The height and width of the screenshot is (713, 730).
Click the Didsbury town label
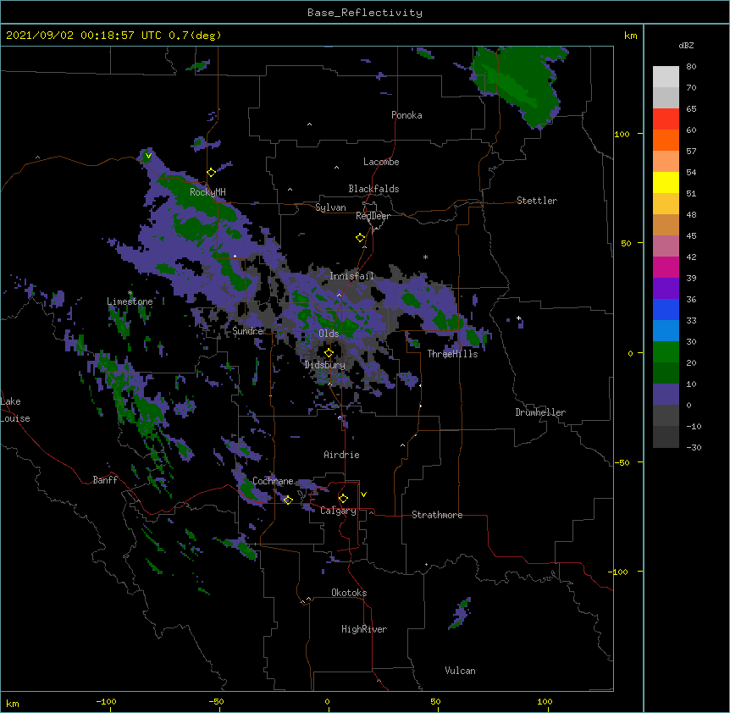(324, 365)
